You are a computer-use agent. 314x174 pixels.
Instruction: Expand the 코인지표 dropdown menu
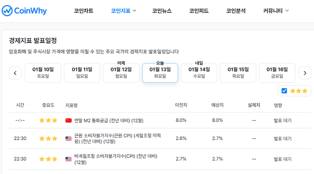click(124, 11)
